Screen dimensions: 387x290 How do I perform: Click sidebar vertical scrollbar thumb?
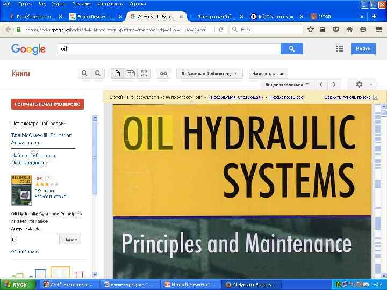(x=95, y=158)
